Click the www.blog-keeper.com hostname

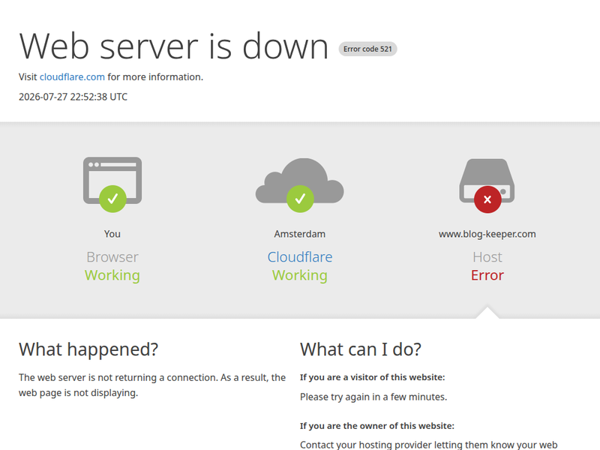pyautogui.click(x=487, y=234)
